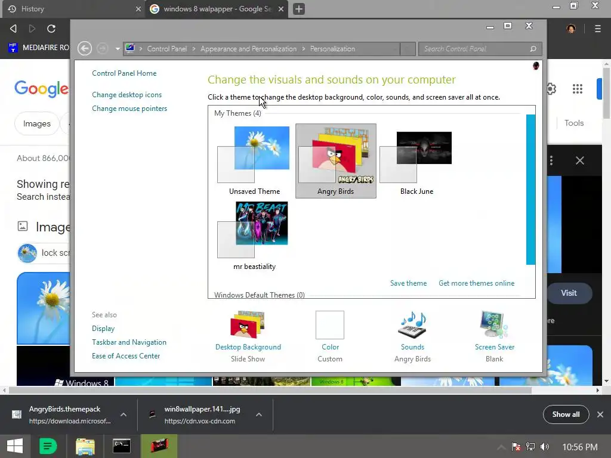
Task: Open the Color custom swatch
Action: (x=329, y=325)
